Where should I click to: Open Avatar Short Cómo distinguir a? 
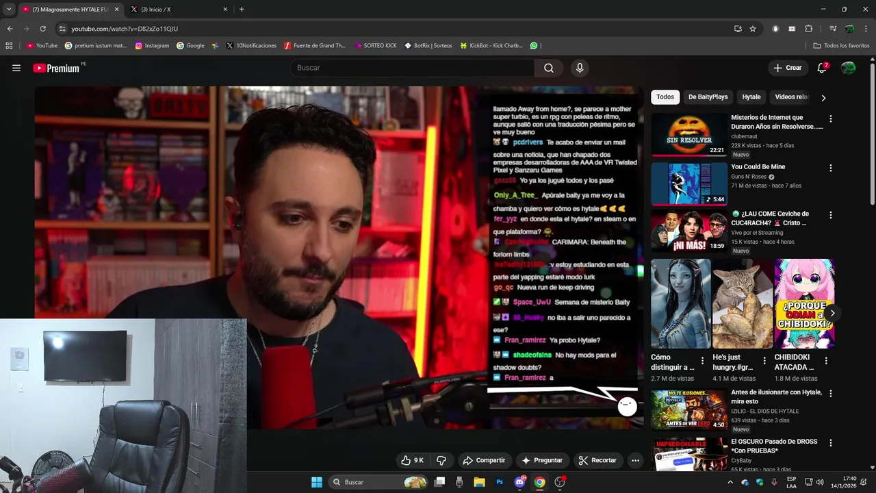(x=681, y=303)
